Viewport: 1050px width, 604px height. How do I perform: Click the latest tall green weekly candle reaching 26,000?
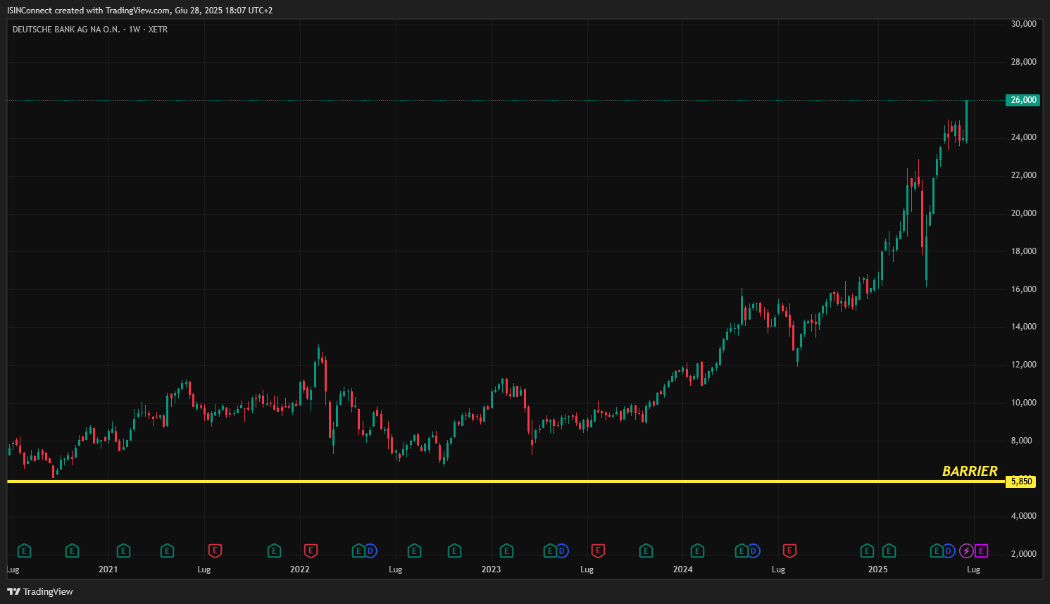pyautogui.click(x=966, y=121)
